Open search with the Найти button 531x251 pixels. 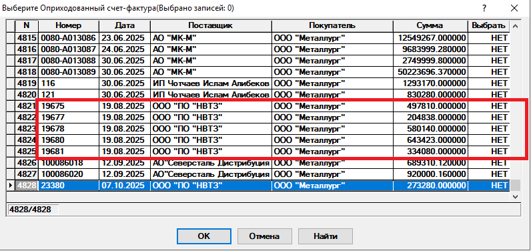(x=325, y=236)
